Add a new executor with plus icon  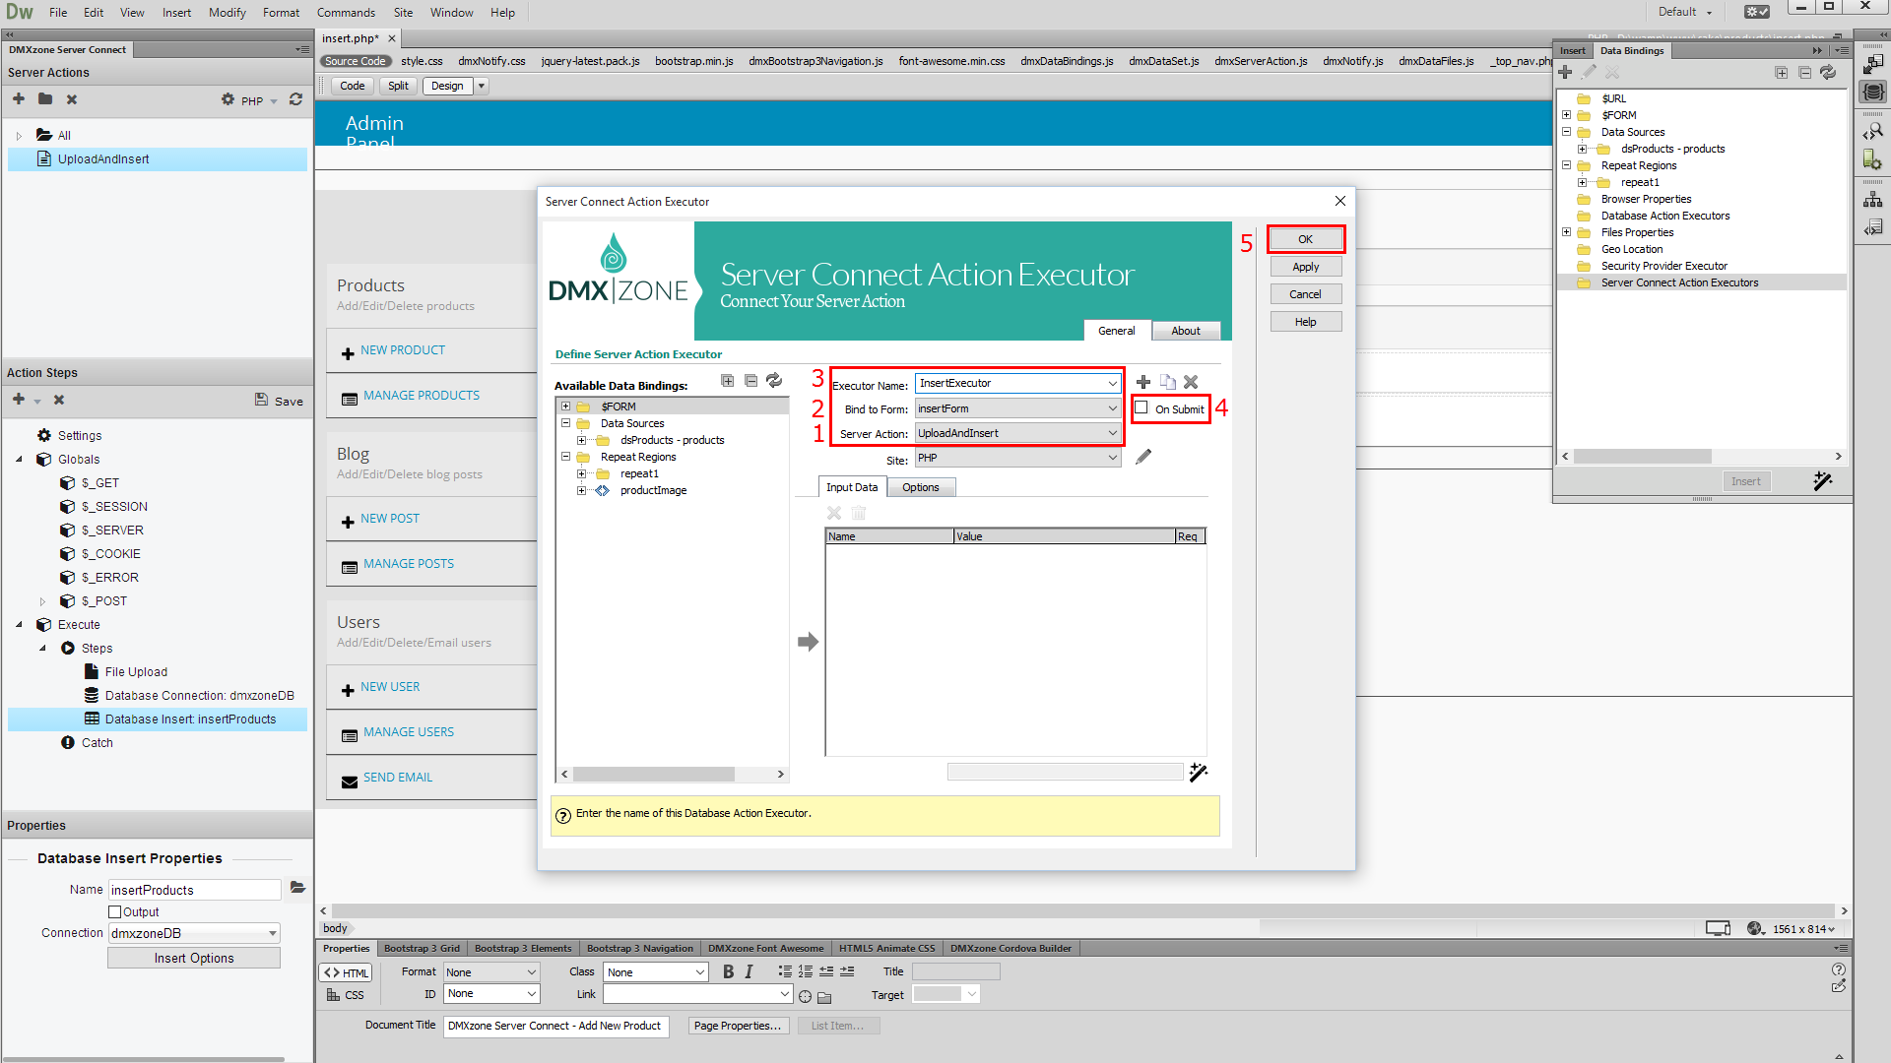point(1143,382)
